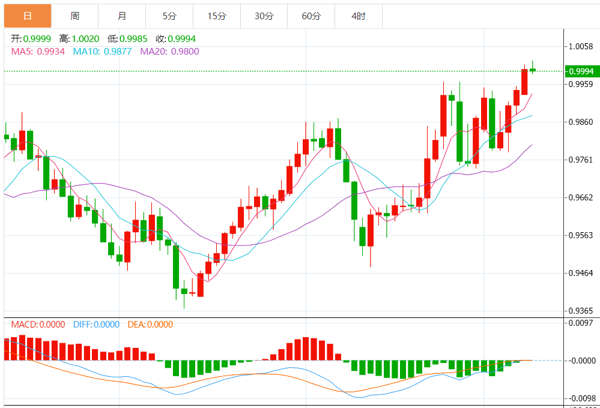Open the 30分 timeframe tab
Image resolution: width=600 pixels, height=408 pixels.
(x=264, y=16)
